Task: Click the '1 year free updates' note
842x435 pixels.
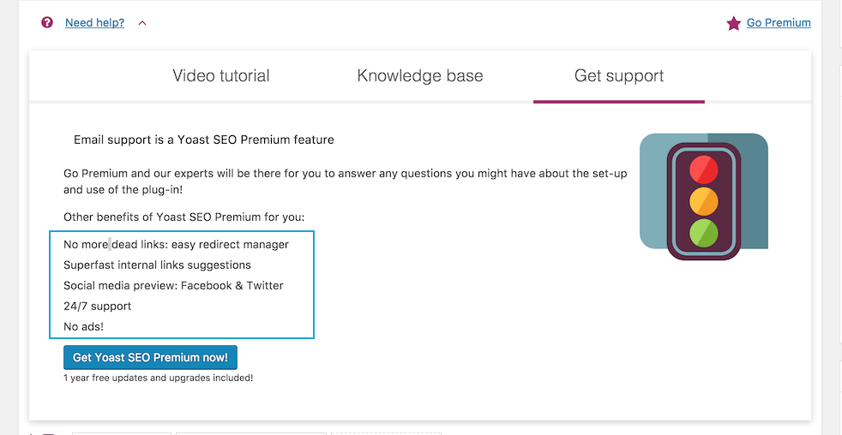Action: [158, 378]
